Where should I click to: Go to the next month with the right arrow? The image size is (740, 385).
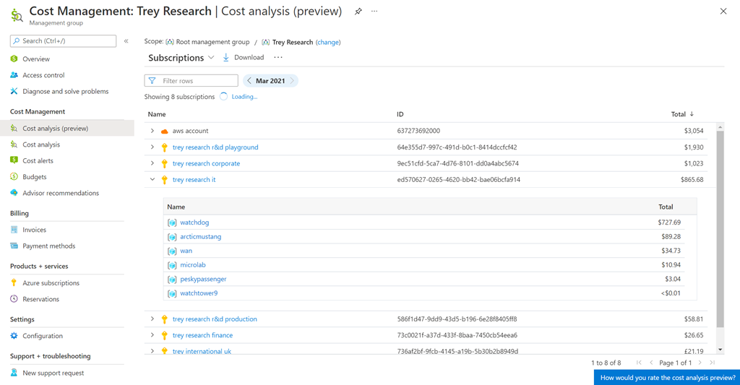point(292,81)
